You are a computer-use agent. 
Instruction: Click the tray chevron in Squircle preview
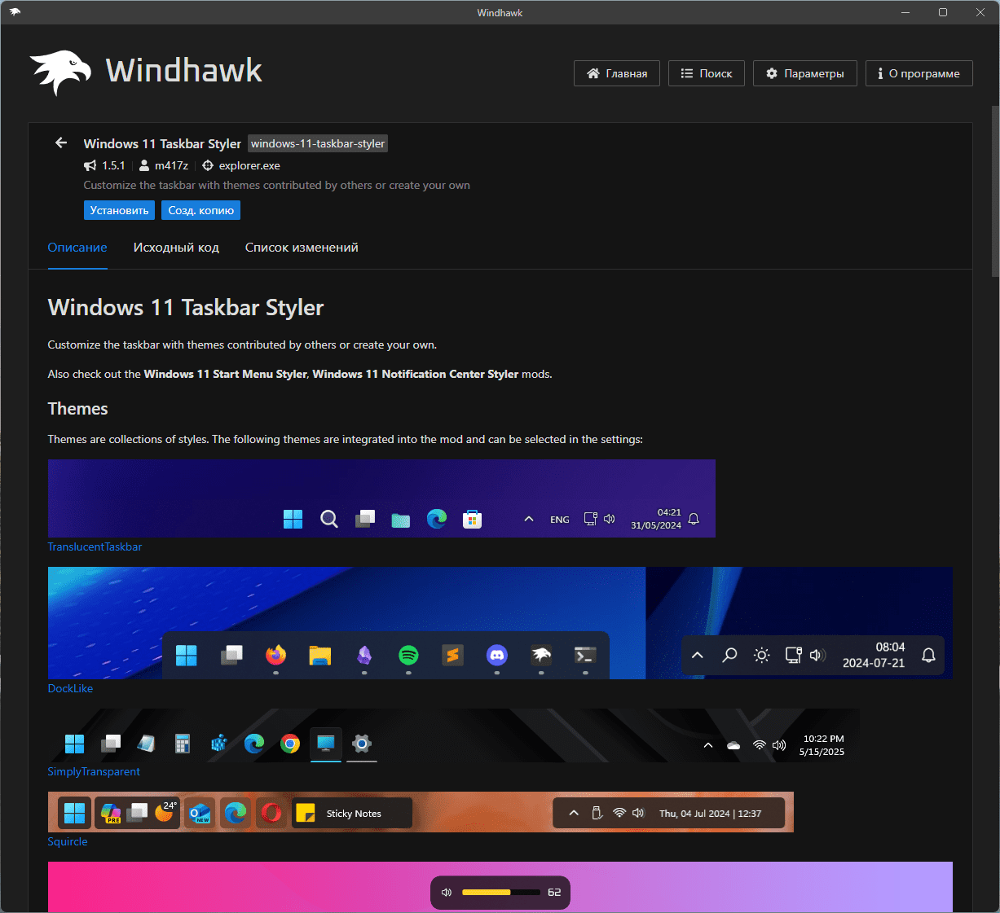coord(574,813)
